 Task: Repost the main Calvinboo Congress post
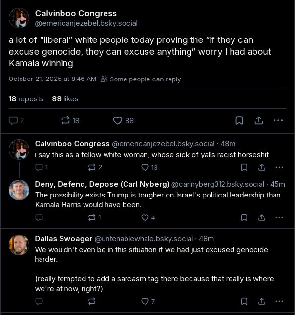[x=65, y=120]
